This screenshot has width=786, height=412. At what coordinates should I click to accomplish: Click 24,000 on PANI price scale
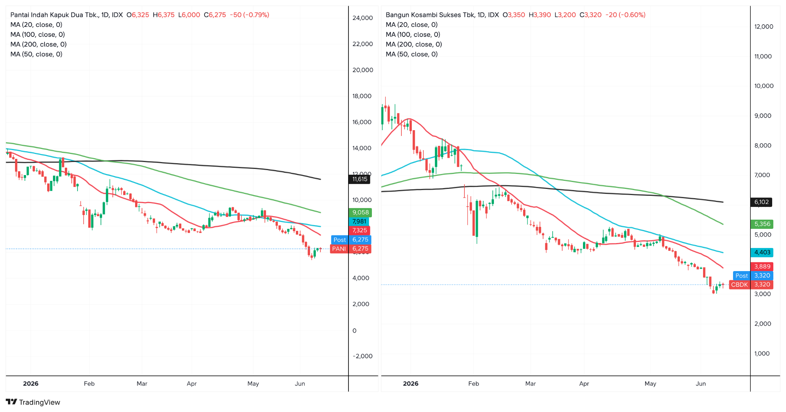coord(363,18)
